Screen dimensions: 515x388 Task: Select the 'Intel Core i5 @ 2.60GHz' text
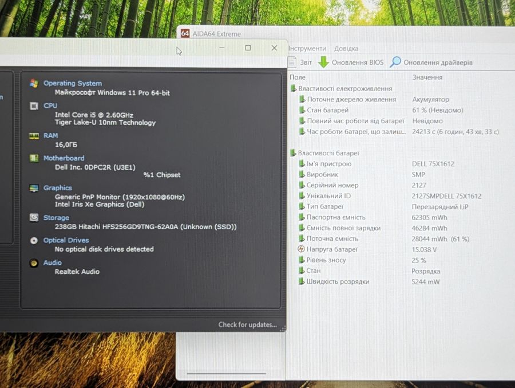click(94, 115)
